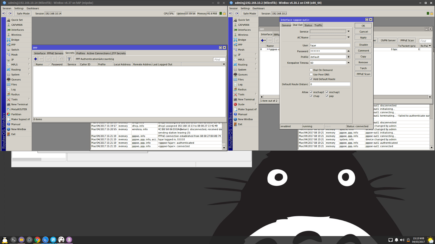Toggle mschap2 allow checkbox

point(311,92)
